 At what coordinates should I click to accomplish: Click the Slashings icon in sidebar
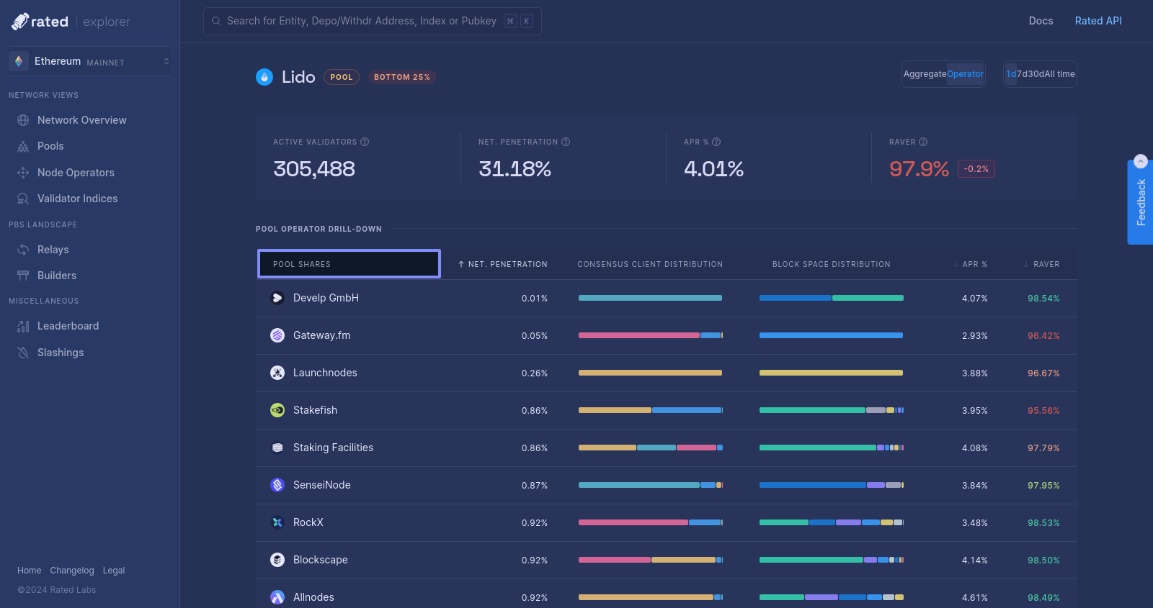(x=23, y=353)
